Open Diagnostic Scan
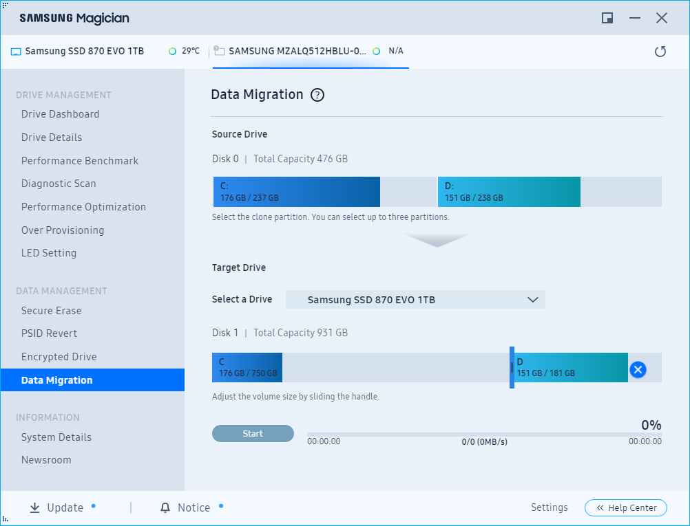Viewport: 690px width, 526px height. (59, 184)
